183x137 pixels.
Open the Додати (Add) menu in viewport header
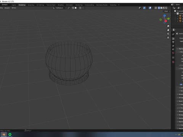click(7, 8)
